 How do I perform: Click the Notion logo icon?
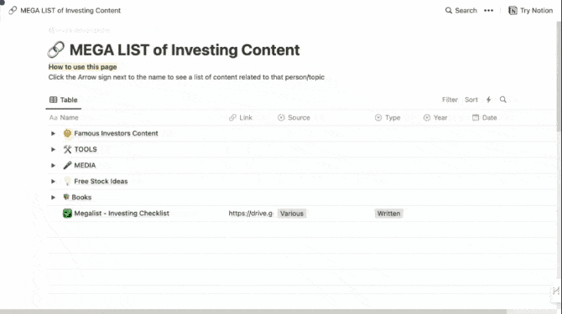coord(513,11)
